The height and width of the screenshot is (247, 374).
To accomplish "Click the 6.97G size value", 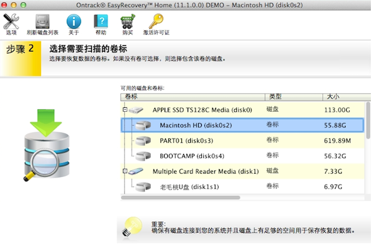I will [x=333, y=187].
